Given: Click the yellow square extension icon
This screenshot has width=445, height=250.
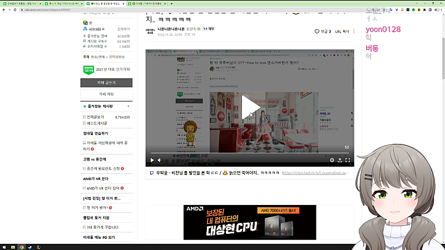Looking at the screenshot, I should [419, 9].
